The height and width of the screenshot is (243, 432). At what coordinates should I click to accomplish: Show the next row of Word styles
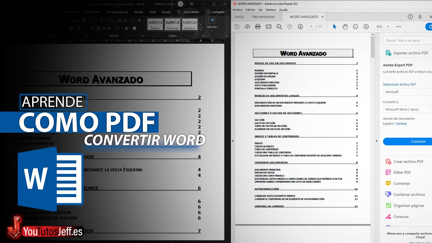[x=201, y=24]
